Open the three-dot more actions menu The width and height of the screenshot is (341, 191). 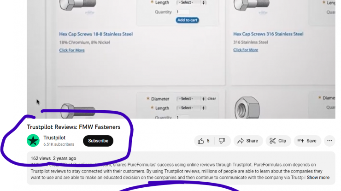pyautogui.click(x=329, y=141)
